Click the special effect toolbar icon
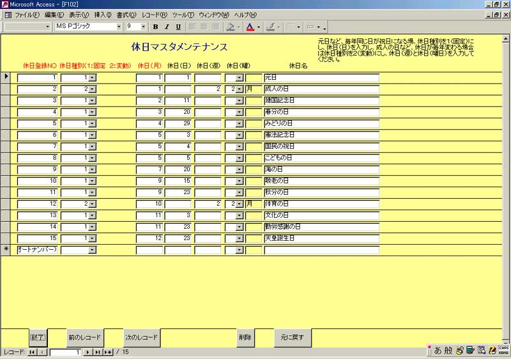Image resolution: width=511 pixels, height=359 pixels. 310,27
